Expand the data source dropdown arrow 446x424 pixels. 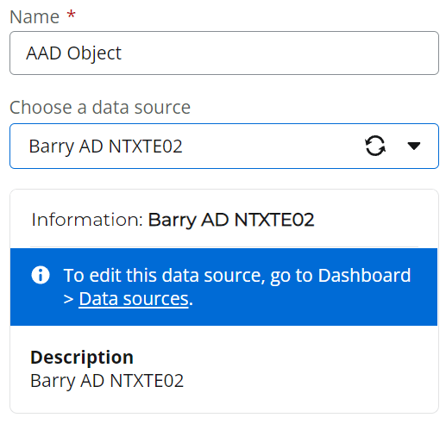pos(414,146)
